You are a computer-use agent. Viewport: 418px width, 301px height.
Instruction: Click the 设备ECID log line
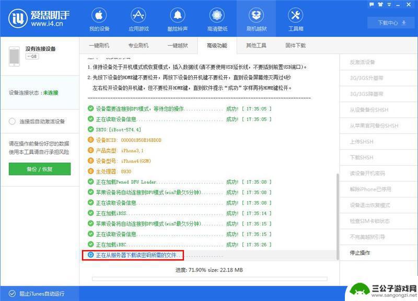(x=129, y=140)
